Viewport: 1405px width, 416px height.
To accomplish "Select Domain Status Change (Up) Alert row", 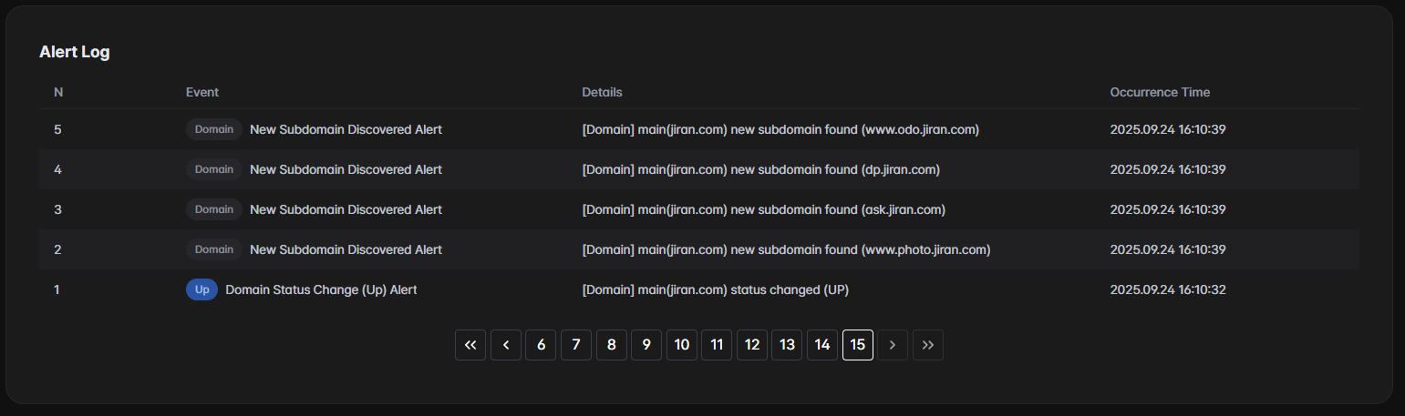I will (321, 289).
